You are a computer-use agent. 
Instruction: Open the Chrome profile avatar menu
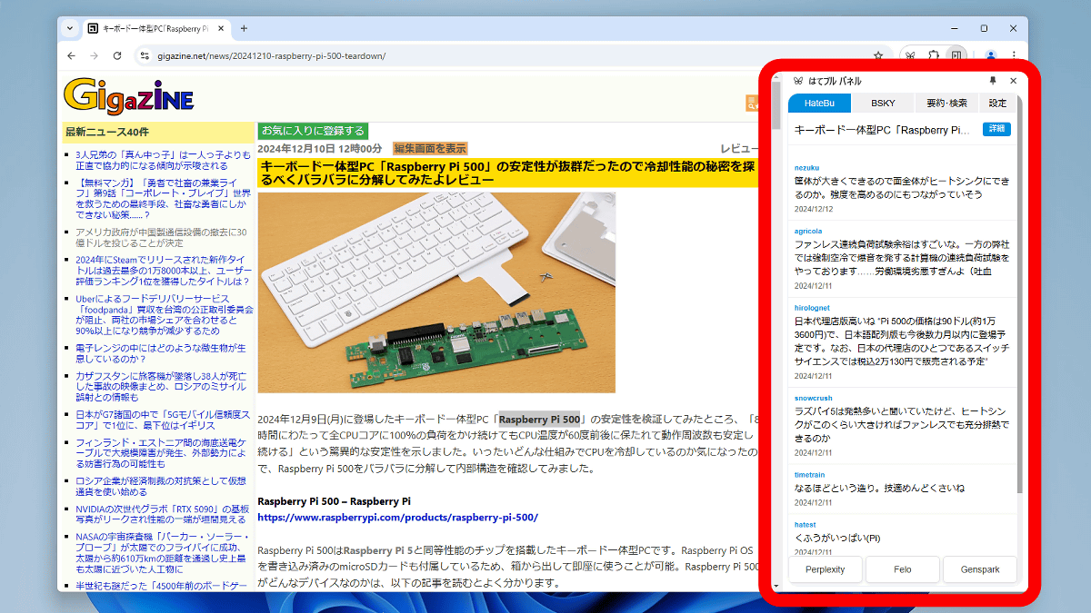click(x=991, y=55)
